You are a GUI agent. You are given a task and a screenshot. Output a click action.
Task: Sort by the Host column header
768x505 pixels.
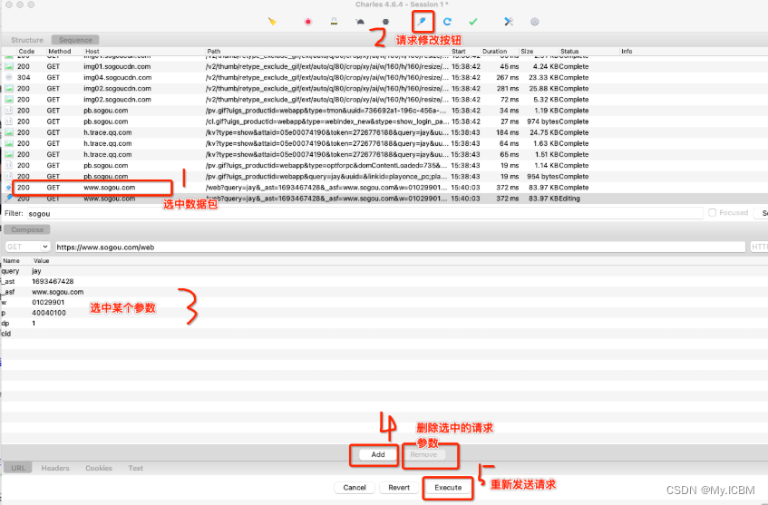tap(92, 52)
